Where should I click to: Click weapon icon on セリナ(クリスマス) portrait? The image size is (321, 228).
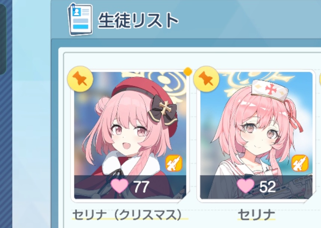coord(174,163)
